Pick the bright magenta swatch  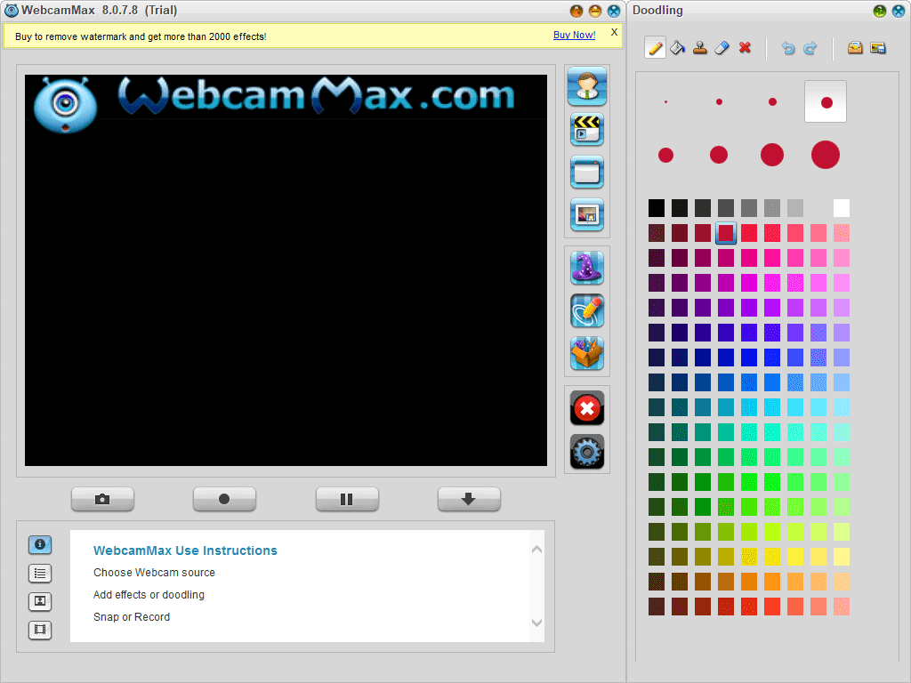coord(749,283)
